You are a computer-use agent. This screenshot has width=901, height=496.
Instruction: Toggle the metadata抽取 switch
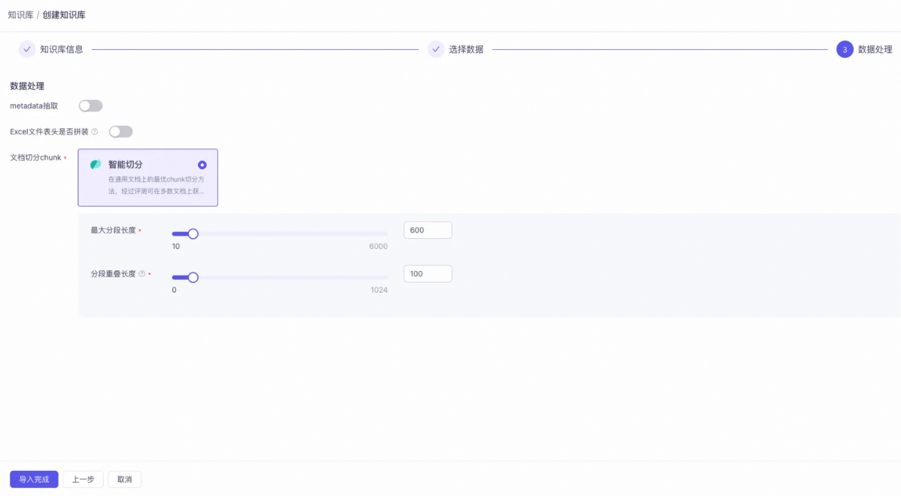pyautogui.click(x=90, y=106)
